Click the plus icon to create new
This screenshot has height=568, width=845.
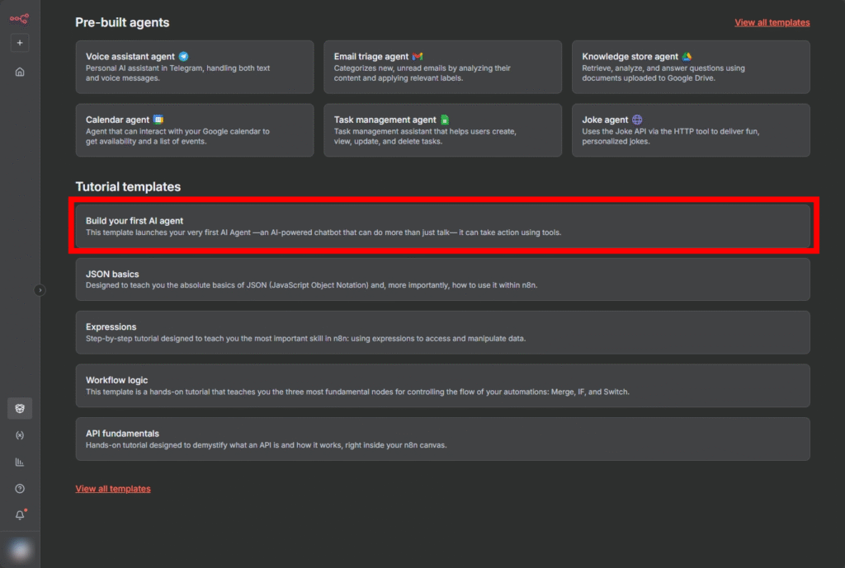pos(20,43)
